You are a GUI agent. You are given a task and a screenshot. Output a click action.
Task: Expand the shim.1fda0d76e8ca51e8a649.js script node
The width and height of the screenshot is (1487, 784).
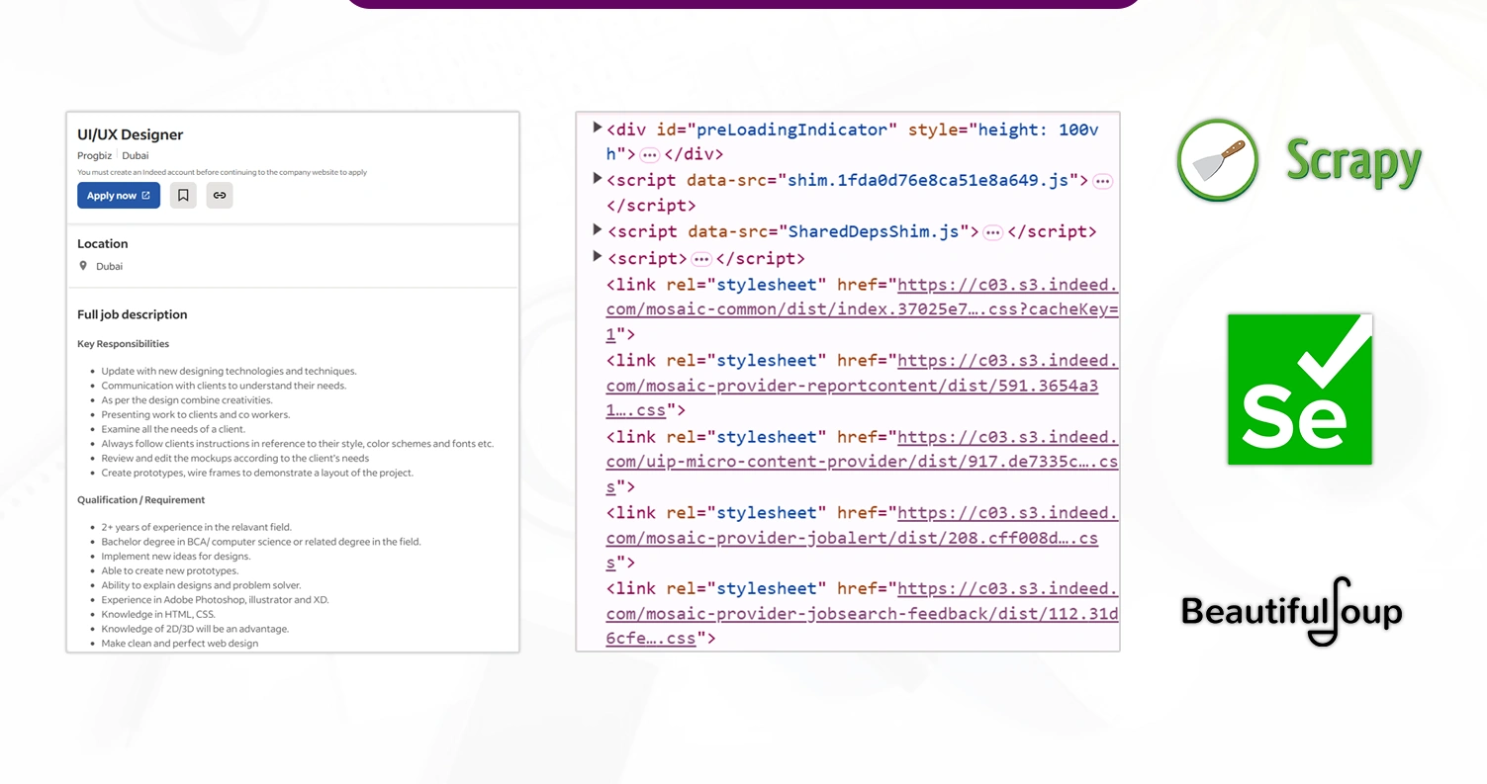pyautogui.click(x=597, y=179)
